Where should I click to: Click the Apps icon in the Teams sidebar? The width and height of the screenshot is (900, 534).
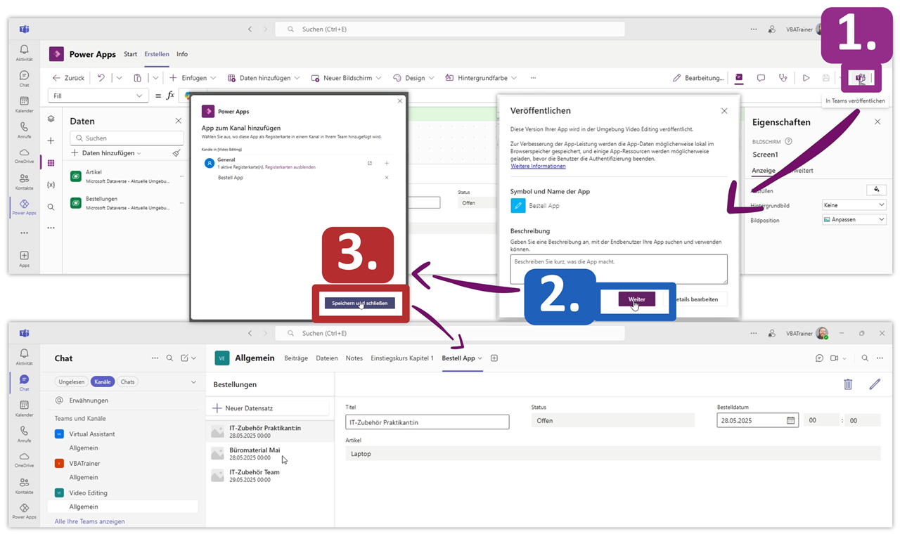pos(24,259)
